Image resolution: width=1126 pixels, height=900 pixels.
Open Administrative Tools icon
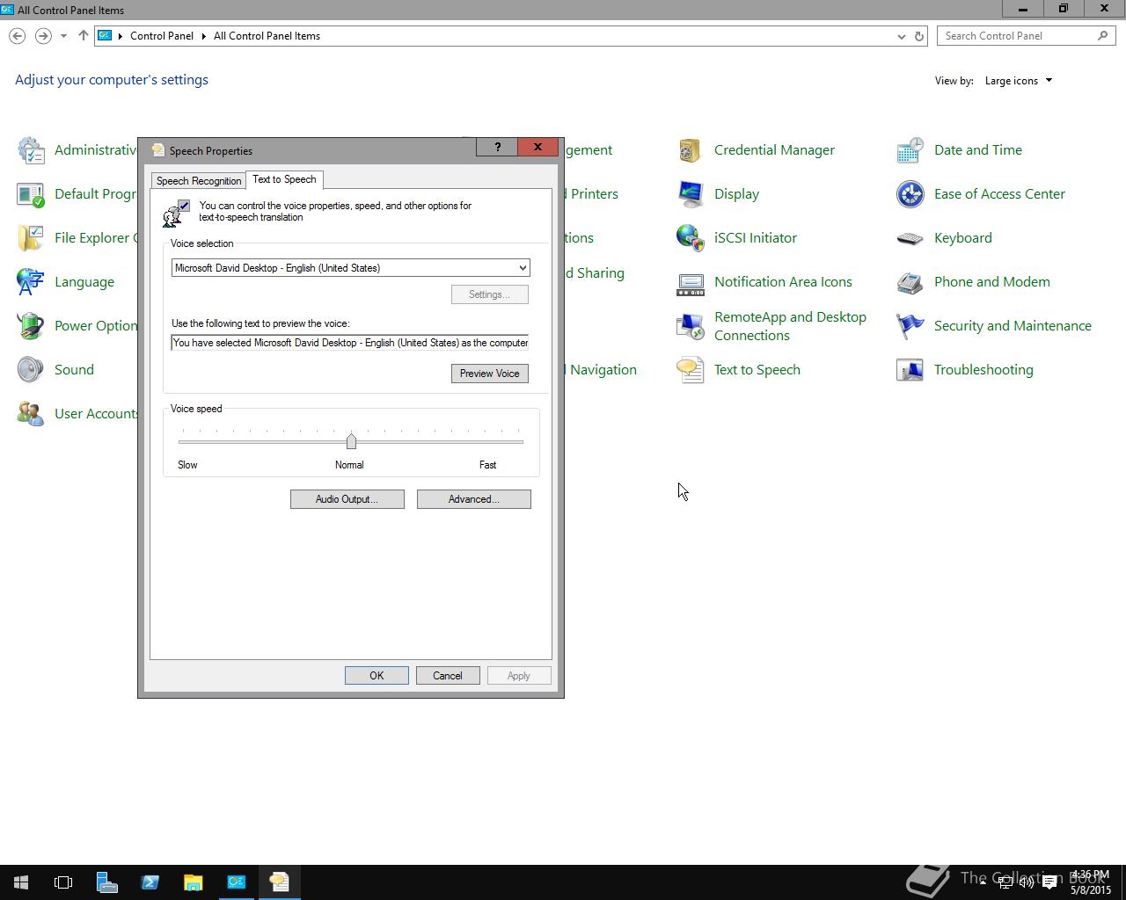(31, 150)
